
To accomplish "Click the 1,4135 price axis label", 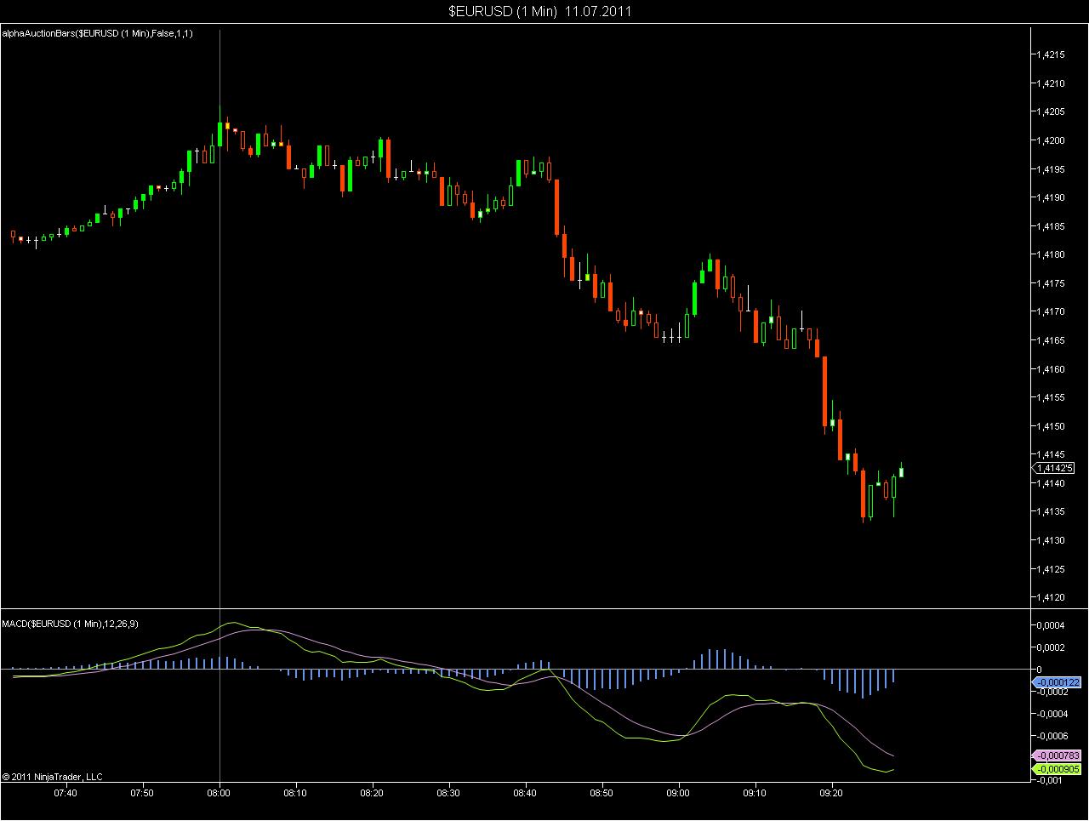I will coord(1051,512).
